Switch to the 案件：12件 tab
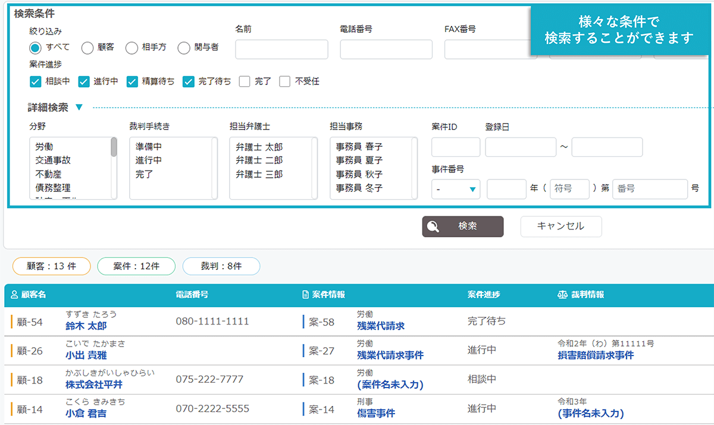This screenshot has height=425, width=714. pos(136,266)
